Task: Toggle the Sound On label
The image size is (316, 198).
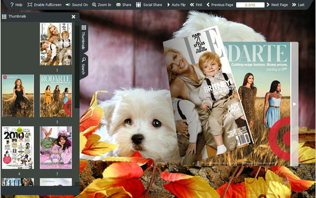Action: (x=80, y=5)
